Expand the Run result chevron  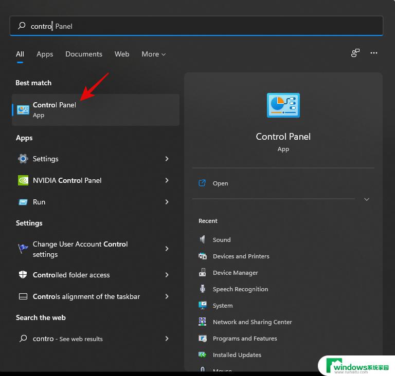click(x=167, y=202)
